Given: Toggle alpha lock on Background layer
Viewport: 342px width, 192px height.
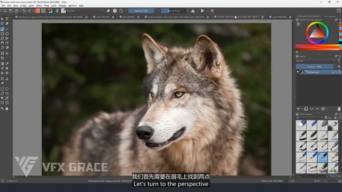Looking at the screenshot, I should [340, 72].
